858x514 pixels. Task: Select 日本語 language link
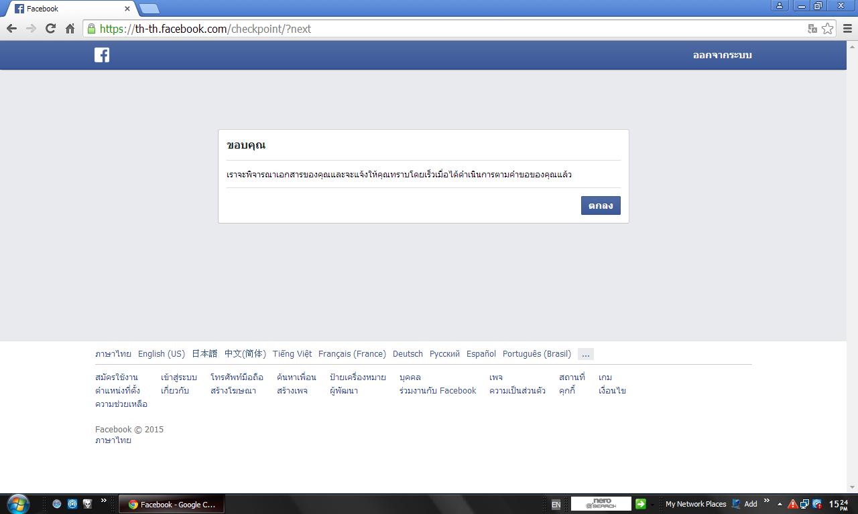[204, 354]
